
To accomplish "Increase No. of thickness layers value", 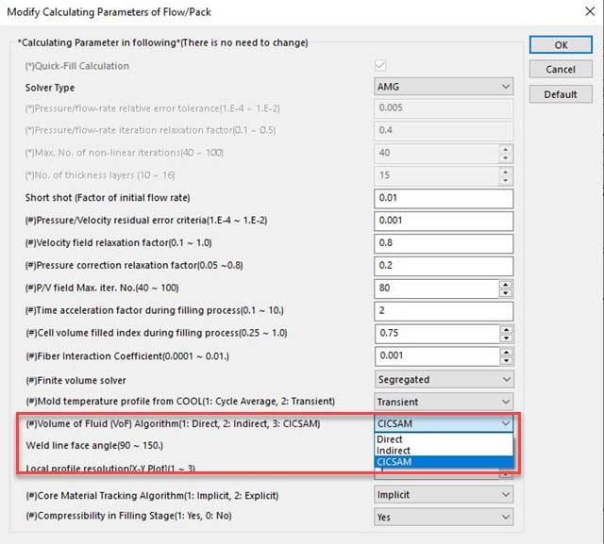I will tap(506, 172).
